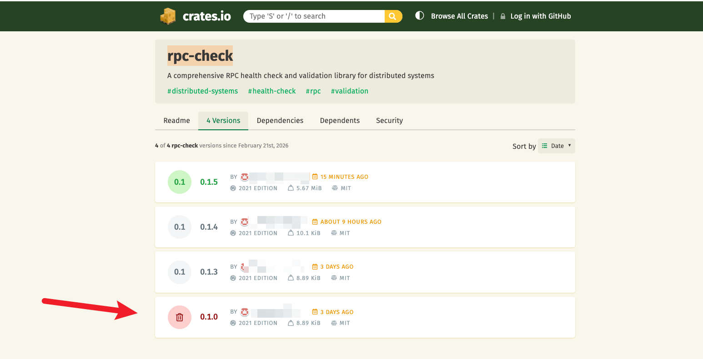Select the #distributed-systems keyword tag

[202, 91]
